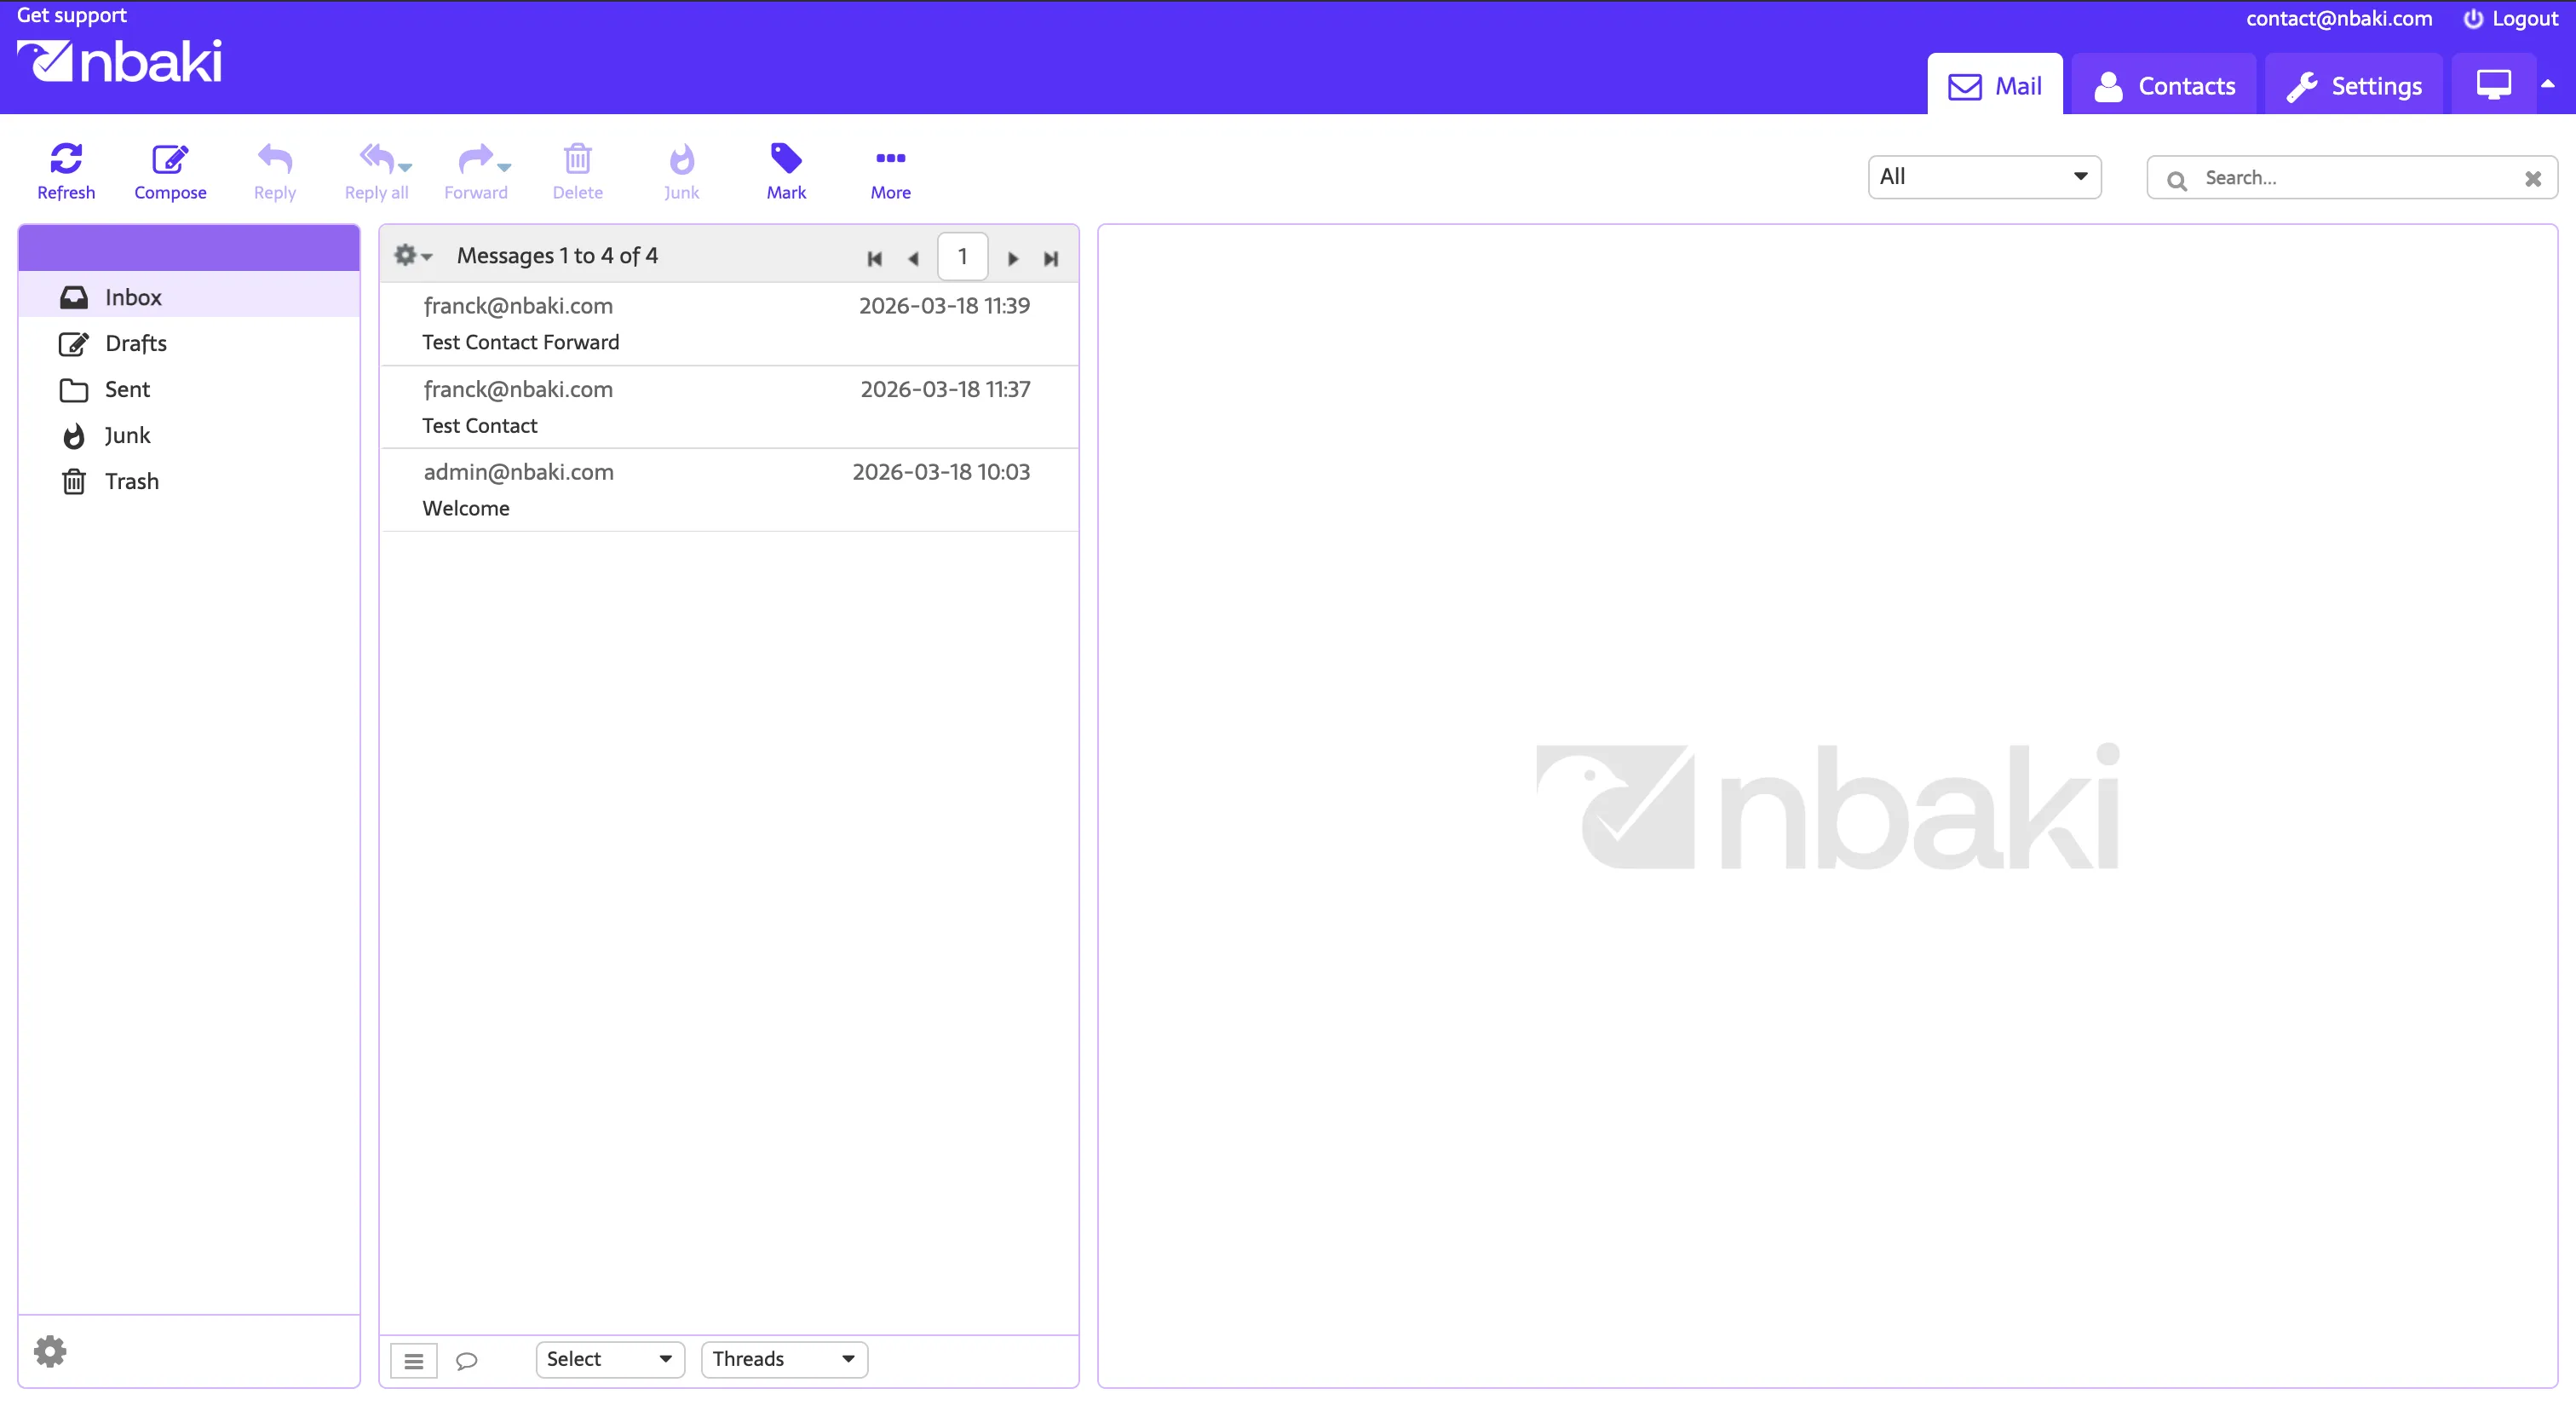Image resolution: width=2576 pixels, height=1423 pixels.
Task: Open the Welcome message from admin
Action: click(729, 490)
